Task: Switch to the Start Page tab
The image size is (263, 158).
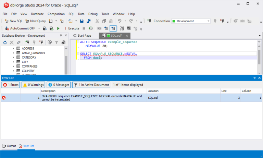Action: [x=82, y=36]
